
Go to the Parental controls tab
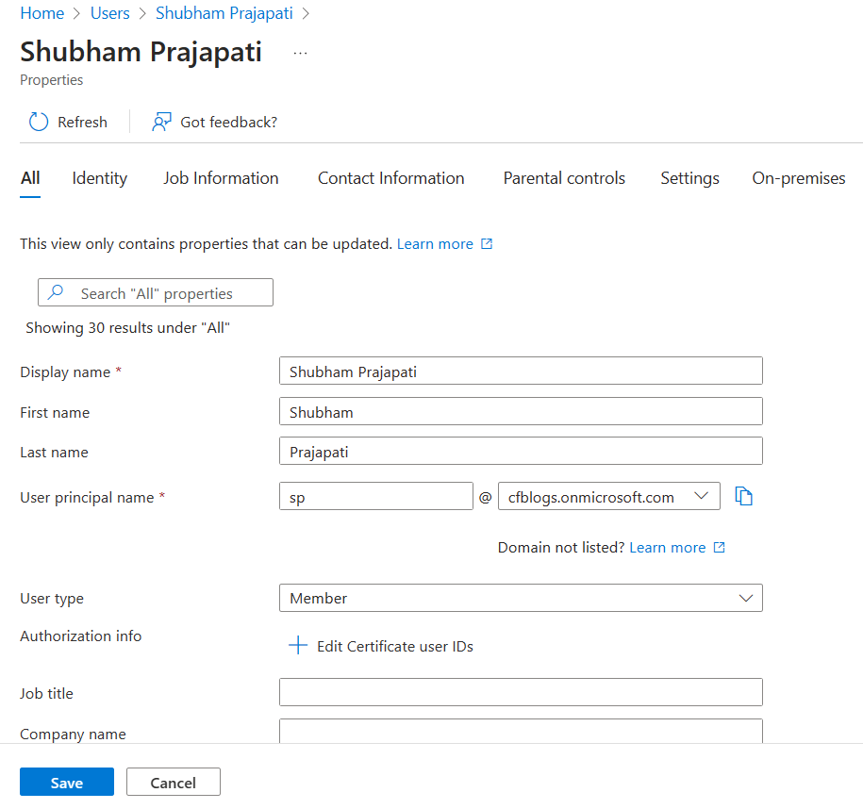(564, 178)
